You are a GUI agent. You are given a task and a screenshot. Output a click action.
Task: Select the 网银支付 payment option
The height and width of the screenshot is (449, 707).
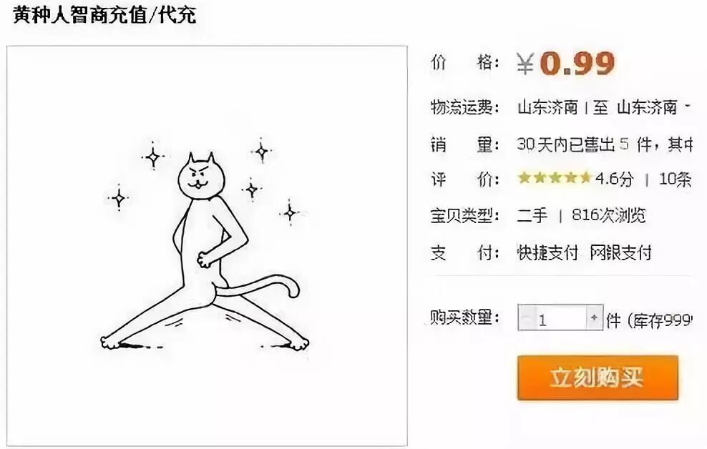[621, 252]
